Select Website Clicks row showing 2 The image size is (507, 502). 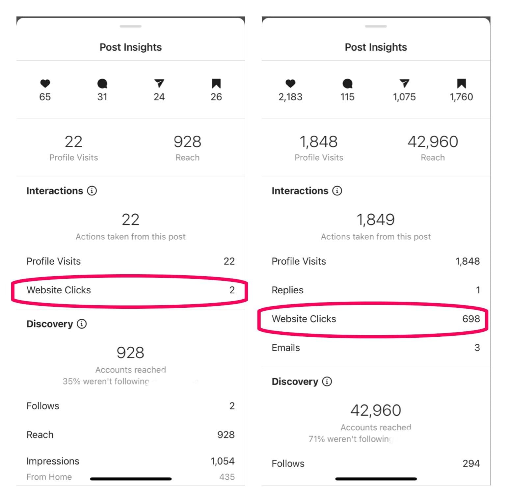tap(130, 290)
